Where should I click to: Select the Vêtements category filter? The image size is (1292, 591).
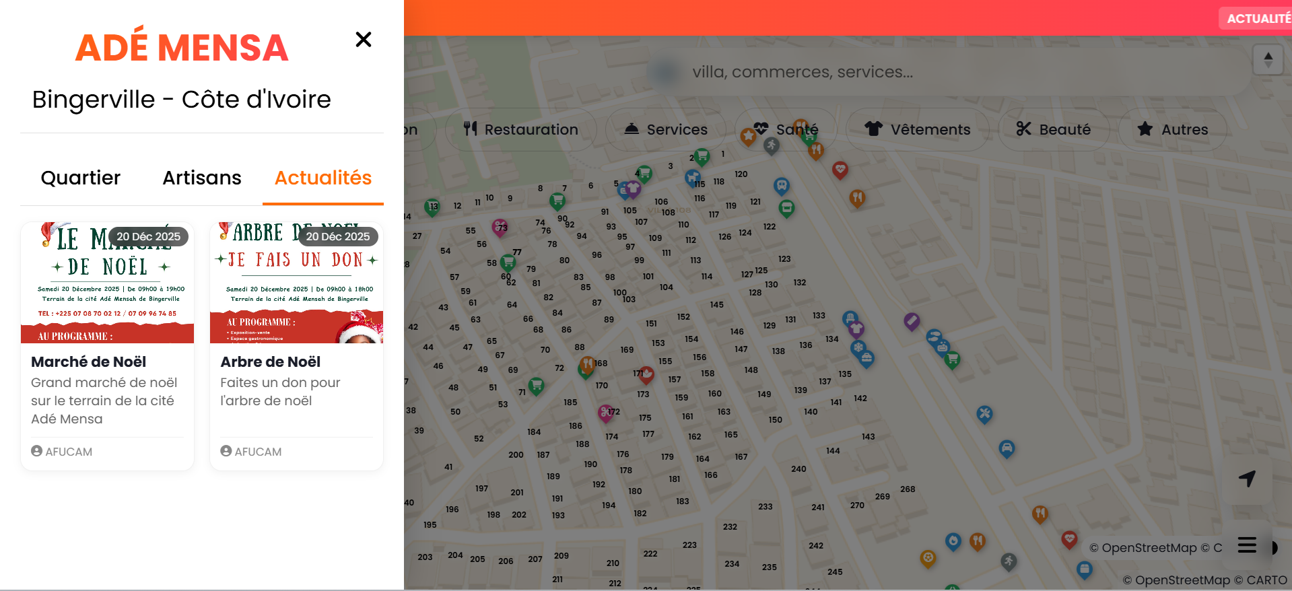coord(917,129)
